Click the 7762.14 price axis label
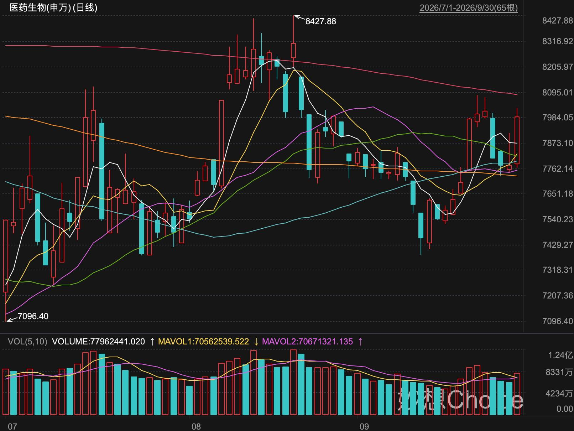 pos(558,168)
